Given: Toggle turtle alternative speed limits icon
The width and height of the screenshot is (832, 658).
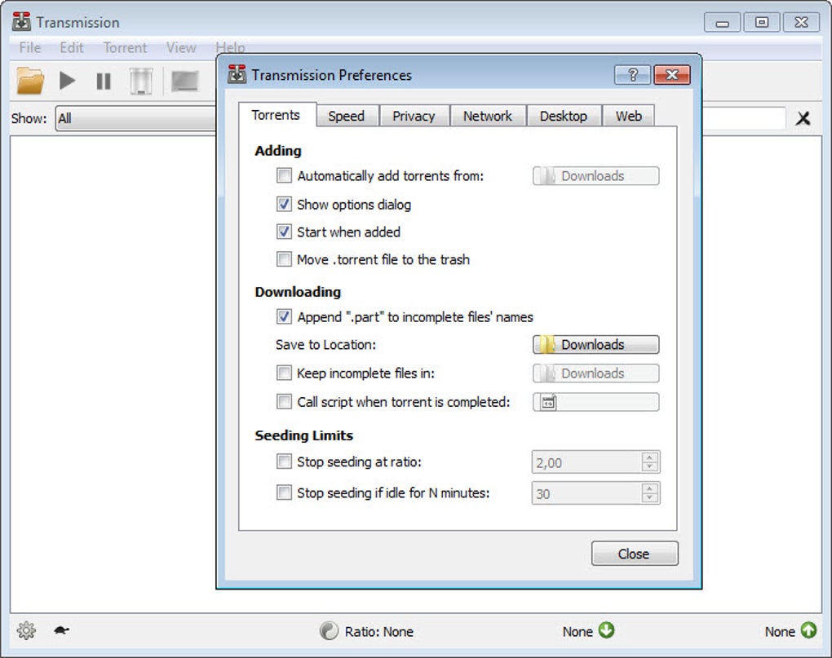Looking at the screenshot, I should pos(61,630).
